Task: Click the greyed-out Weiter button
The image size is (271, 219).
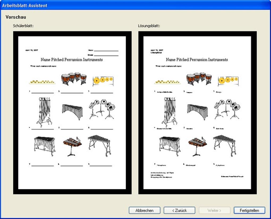Action: (x=214, y=210)
